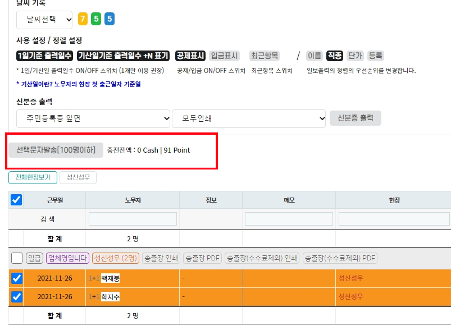Image resolution: width=451 pixels, height=330 pixels.
Task: Toggle the 입금표시 switch
Action: [225, 56]
